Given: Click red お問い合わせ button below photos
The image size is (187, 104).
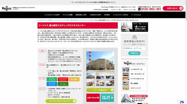Looking at the screenshot, I should click(93, 98).
